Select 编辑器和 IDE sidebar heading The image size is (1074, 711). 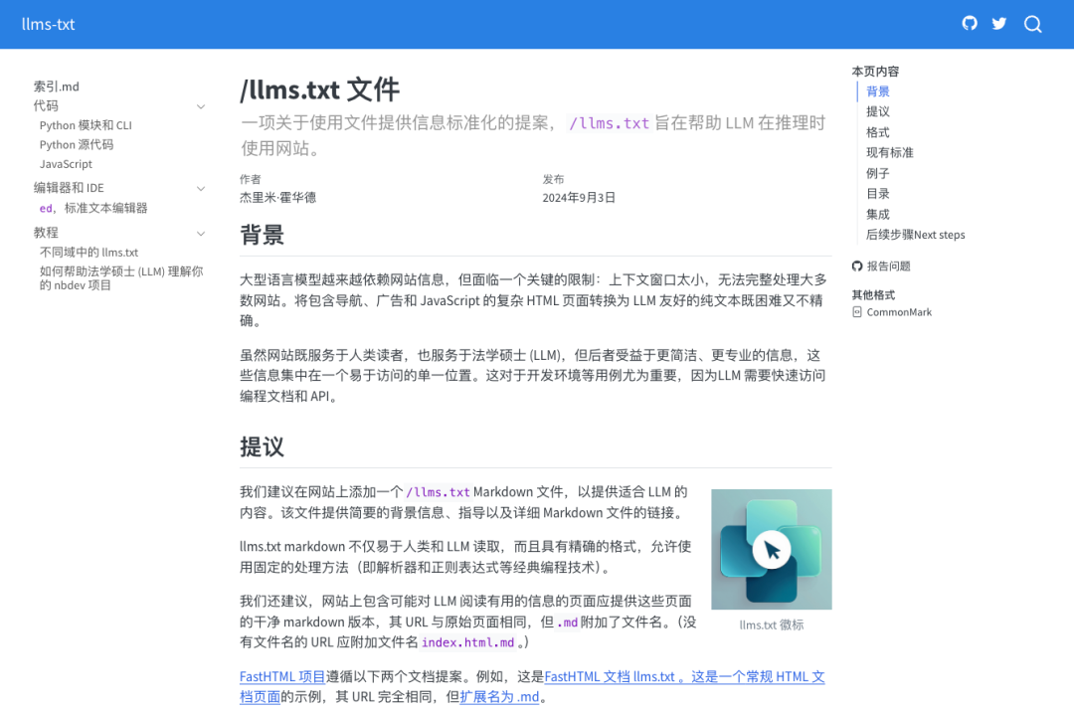click(69, 188)
